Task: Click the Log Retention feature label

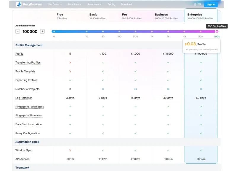Action: point(24,98)
